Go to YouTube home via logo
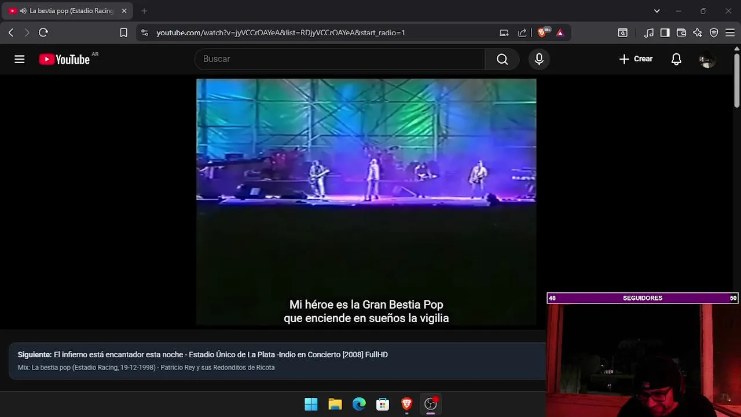The width and height of the screenshot is (741, 417). (x=64, y=59)
